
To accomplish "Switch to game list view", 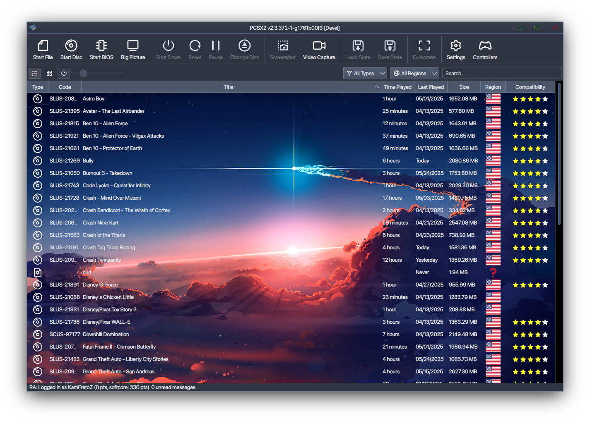I will coord(35,73).
